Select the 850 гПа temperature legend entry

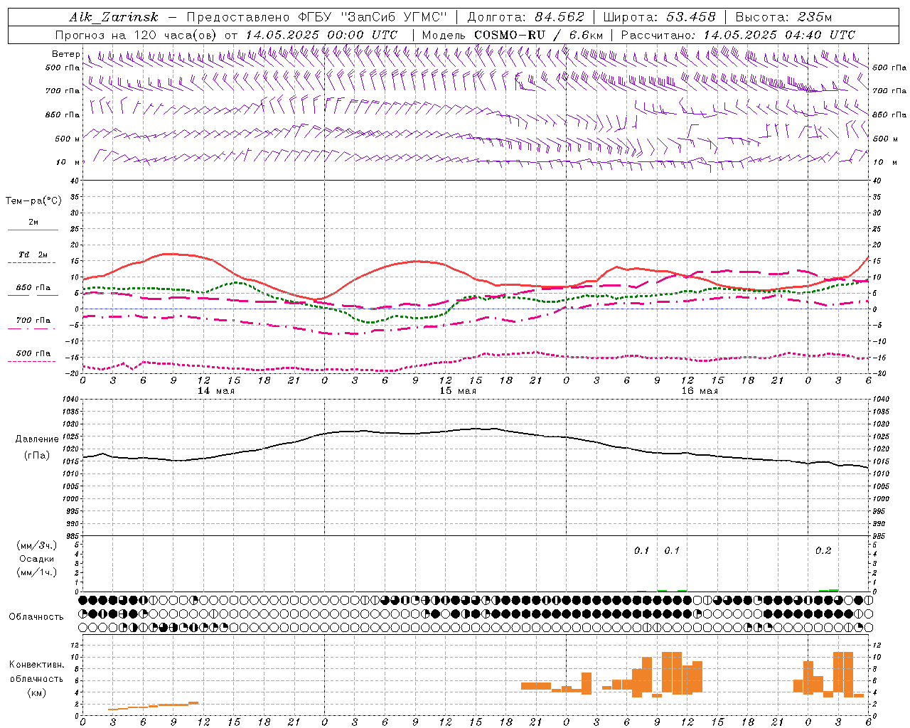33,288
